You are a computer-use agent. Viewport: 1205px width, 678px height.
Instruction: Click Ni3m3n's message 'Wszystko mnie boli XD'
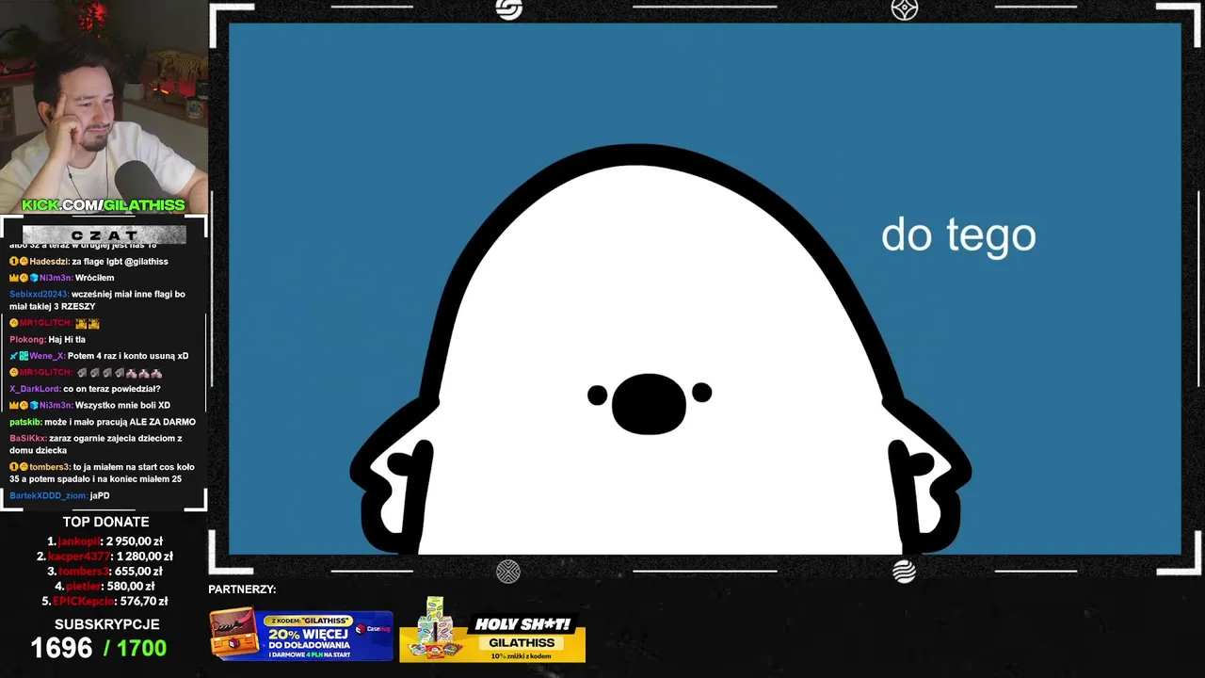coord(90,406)
